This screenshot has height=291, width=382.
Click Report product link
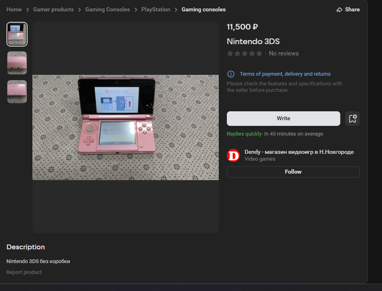24,272
